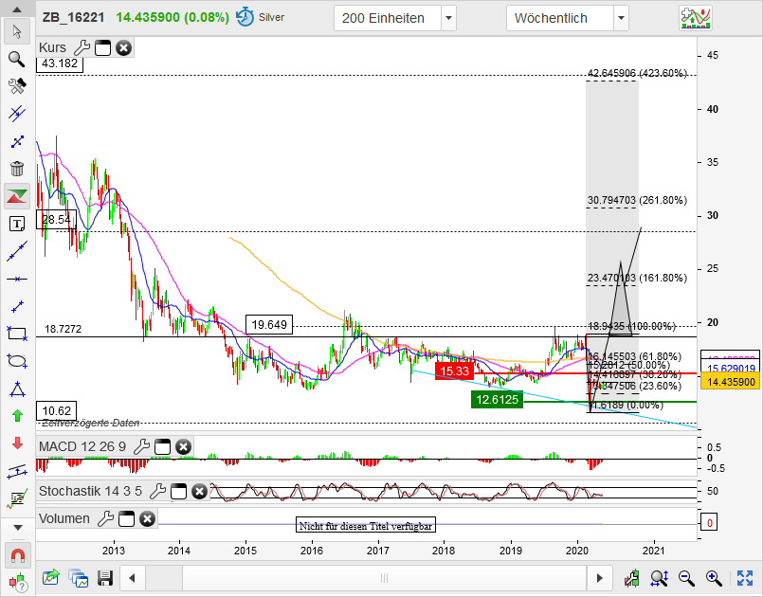
Task: Select the ellipse drawing tool
Action: pos(17,361)
